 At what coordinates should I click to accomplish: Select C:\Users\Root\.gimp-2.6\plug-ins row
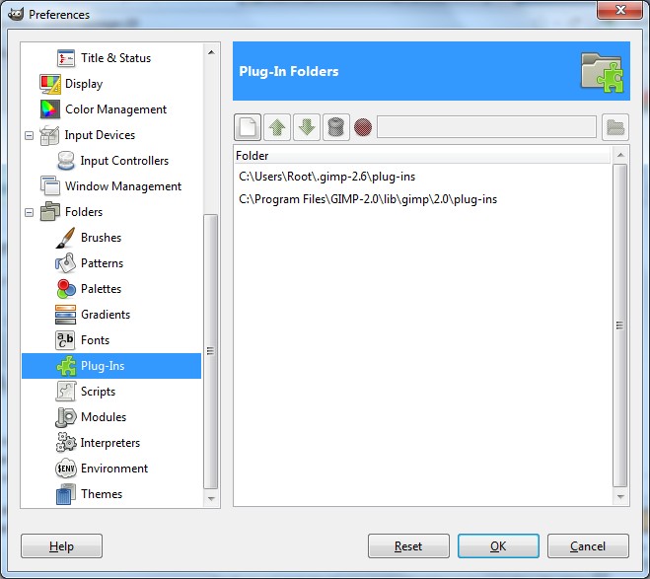(423, 177)
